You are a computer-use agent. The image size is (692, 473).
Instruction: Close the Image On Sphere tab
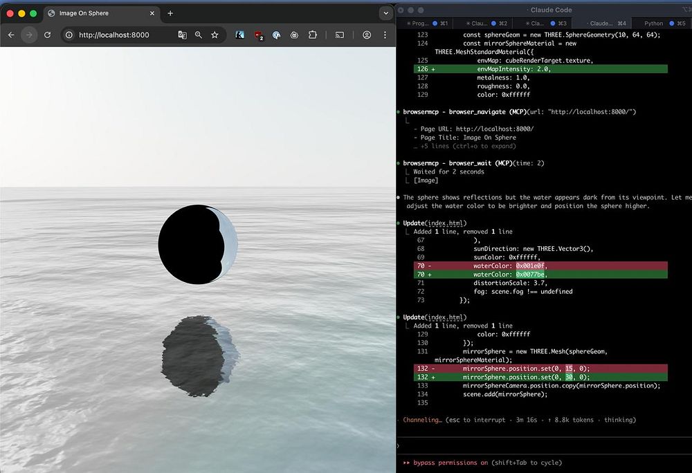(x=152, y=13)
